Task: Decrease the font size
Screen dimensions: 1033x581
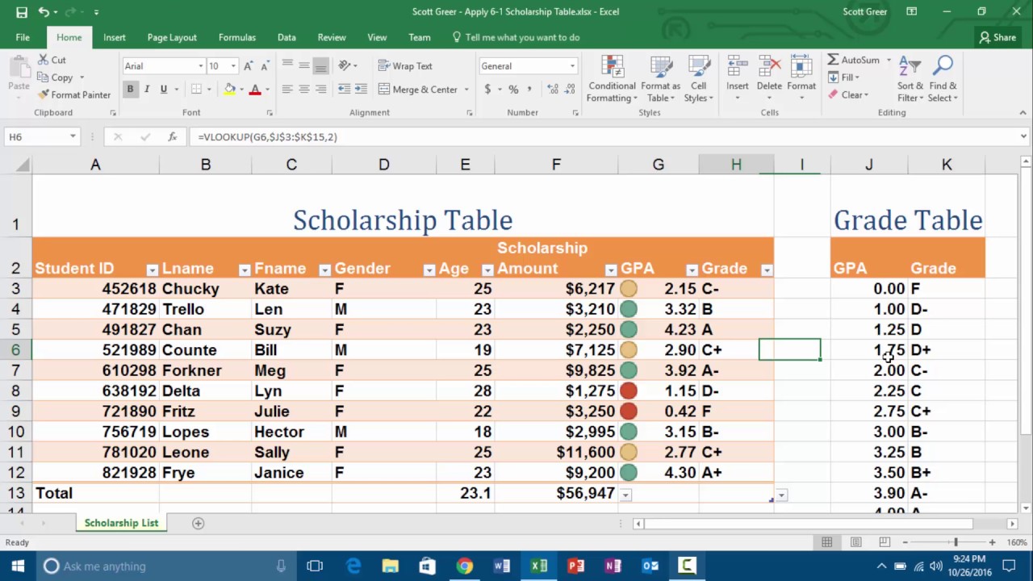Action: [264, 66]
